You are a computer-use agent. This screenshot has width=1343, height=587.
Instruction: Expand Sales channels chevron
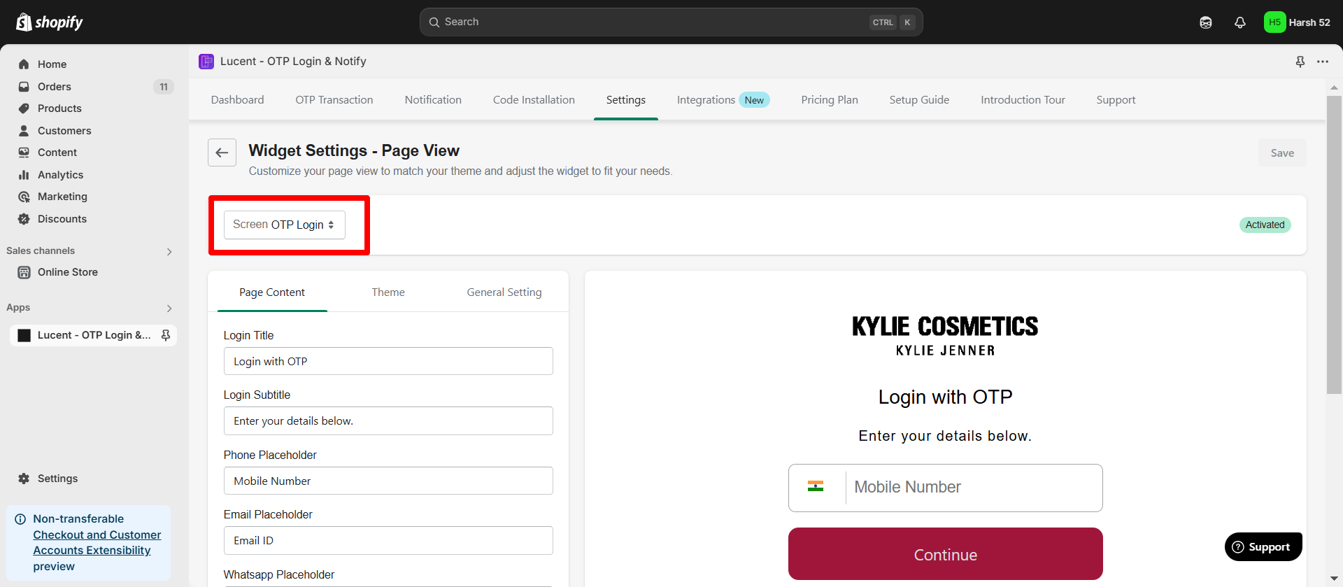(169, 252)
